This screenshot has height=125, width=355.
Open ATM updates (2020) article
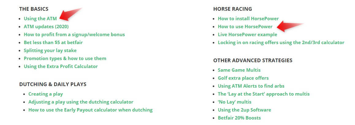pyautogui.click(x=46, y=26)
